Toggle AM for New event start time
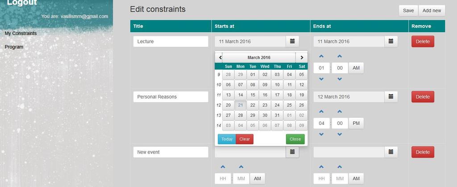This screenshot has width=457, height=187. point(258,179)
